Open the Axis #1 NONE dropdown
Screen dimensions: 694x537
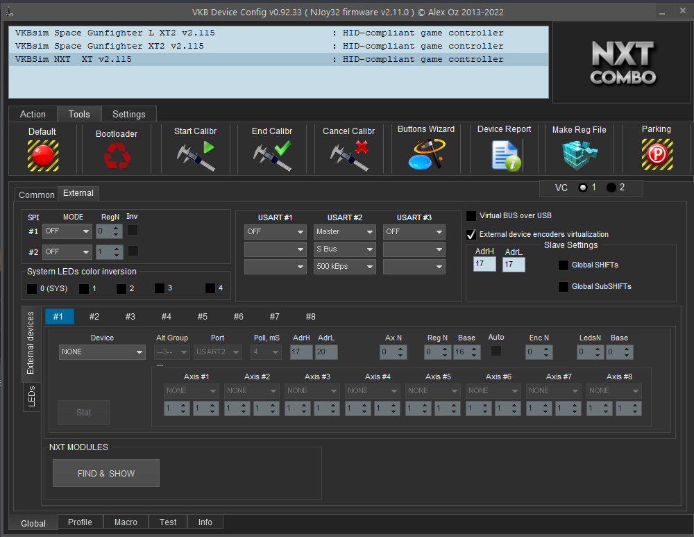click(192, 391)
